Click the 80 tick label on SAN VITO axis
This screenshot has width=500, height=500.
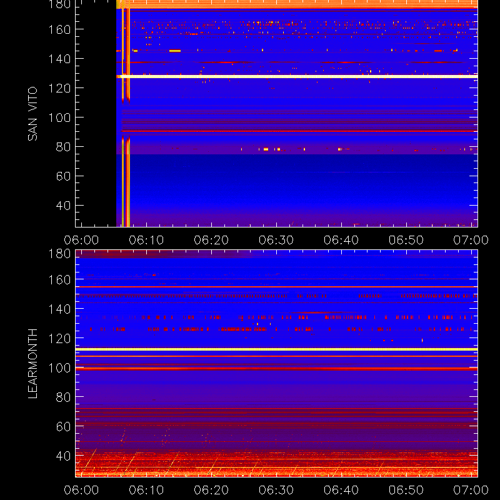click(63, 147)
